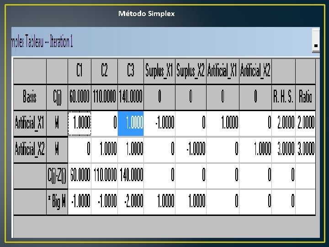The image size is (329, 247).
Task: Click the C1 cell in Artificial_X2 row
Action: [80, 150]
